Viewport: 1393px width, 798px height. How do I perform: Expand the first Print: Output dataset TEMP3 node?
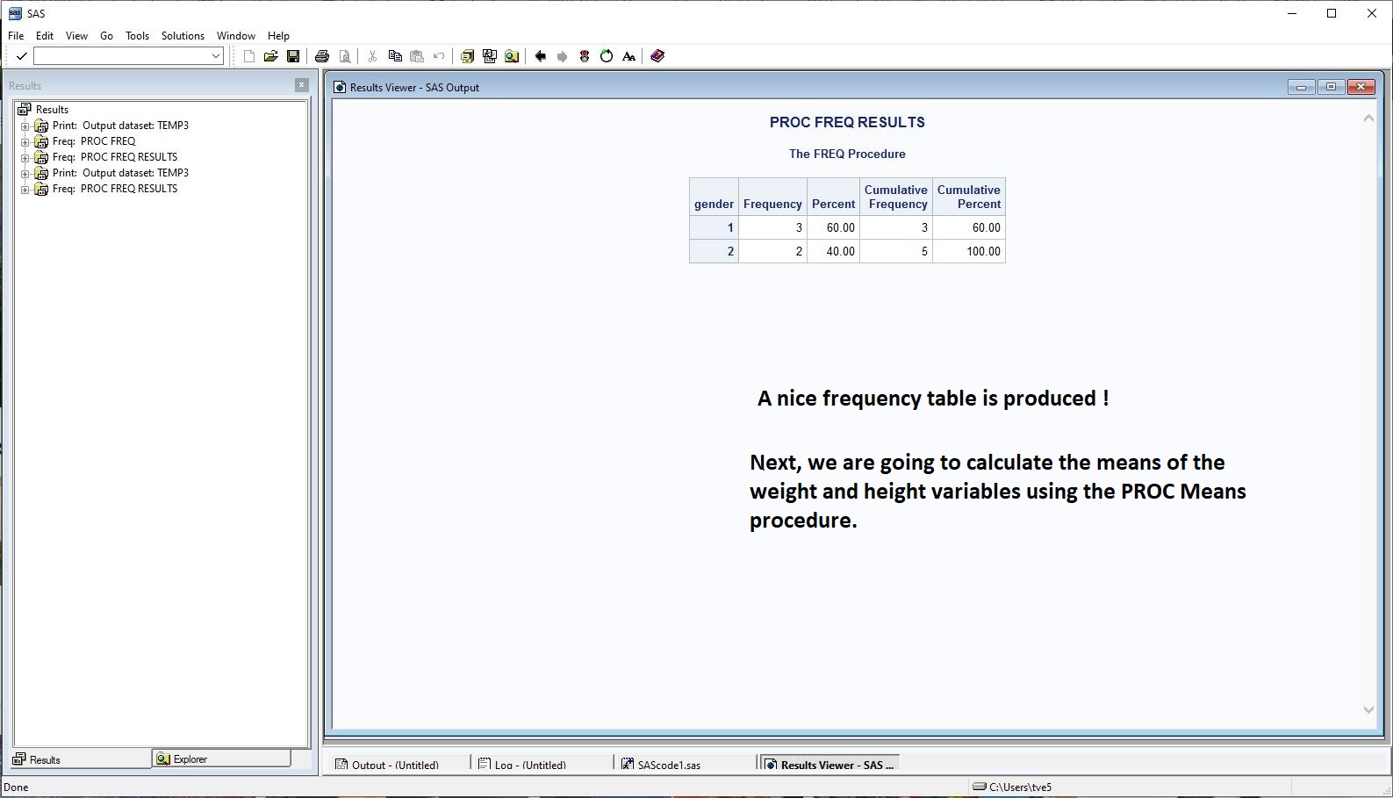[25, 126]
